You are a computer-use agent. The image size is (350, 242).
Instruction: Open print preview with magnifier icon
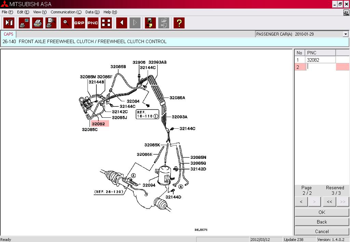51,23
